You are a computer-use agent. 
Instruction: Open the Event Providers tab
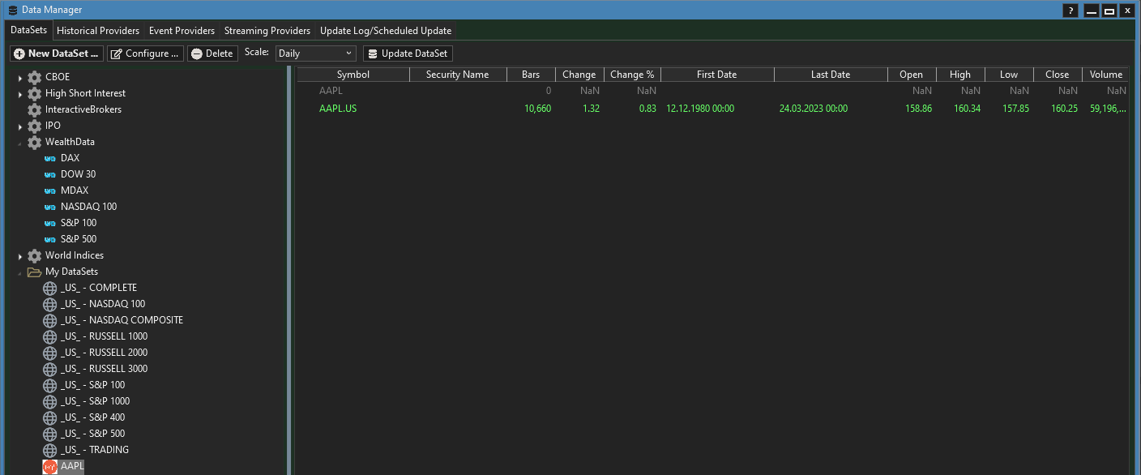[x=182, y=31]
